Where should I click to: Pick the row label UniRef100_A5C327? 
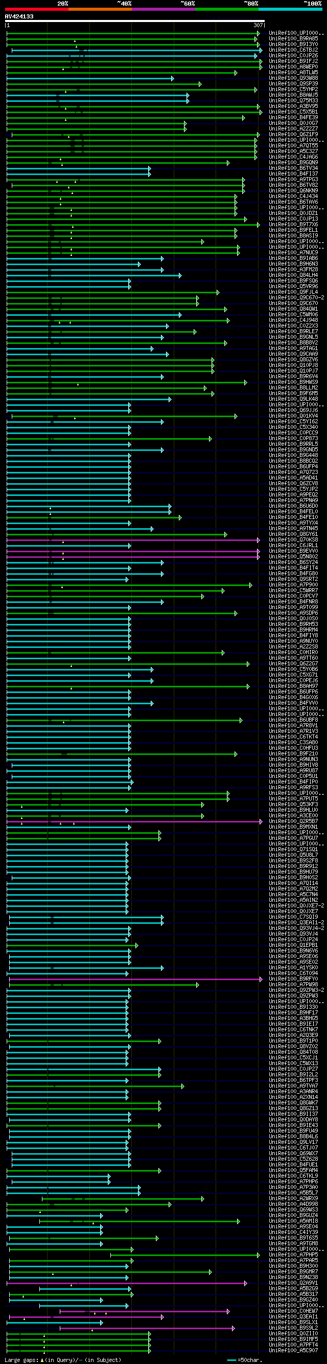(x=293, y=151)
